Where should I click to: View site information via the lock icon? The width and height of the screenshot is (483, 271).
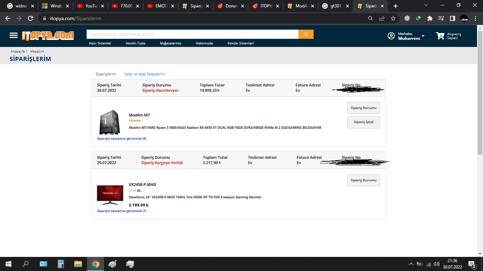pyautogui.click(x=45, y=18)
